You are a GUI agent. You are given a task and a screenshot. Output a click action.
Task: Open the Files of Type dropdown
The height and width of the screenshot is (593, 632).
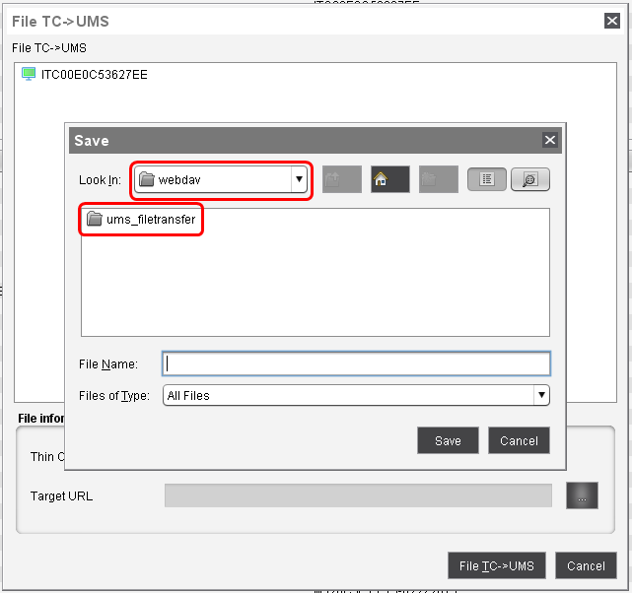point(540,395)
